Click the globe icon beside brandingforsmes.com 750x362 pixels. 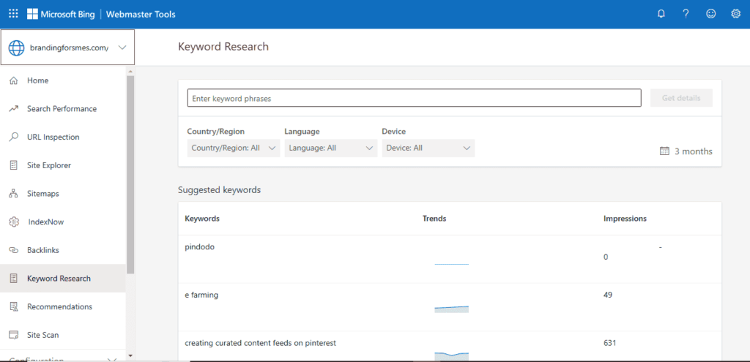point(16,48)
